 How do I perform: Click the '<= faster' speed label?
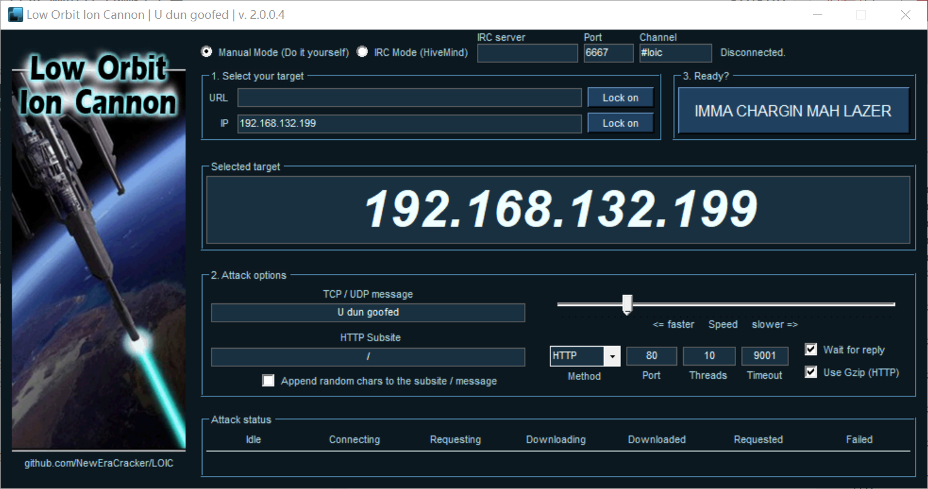coord(673,324)
